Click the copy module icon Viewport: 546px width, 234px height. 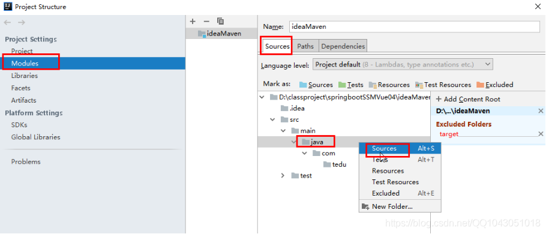click(220, 21)
